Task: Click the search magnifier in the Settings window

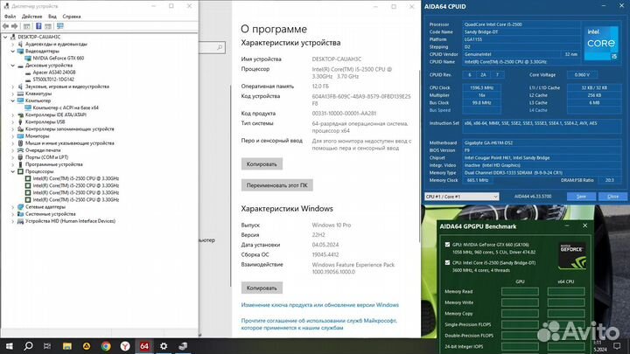Action: click(220, 47)
